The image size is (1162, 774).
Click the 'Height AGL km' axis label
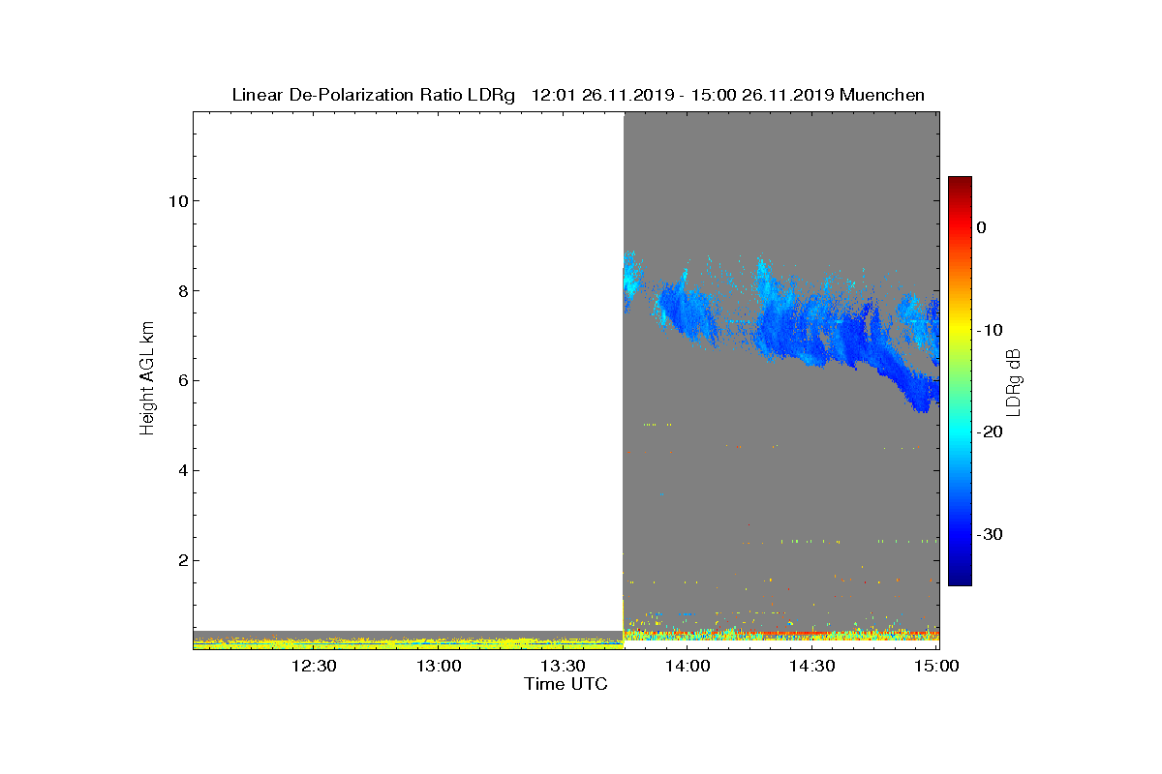point(147,380)
